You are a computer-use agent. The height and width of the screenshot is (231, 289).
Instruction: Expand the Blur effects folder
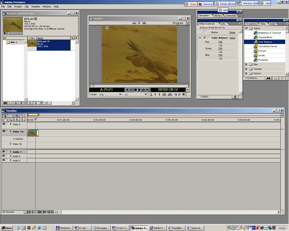point(247,65)
